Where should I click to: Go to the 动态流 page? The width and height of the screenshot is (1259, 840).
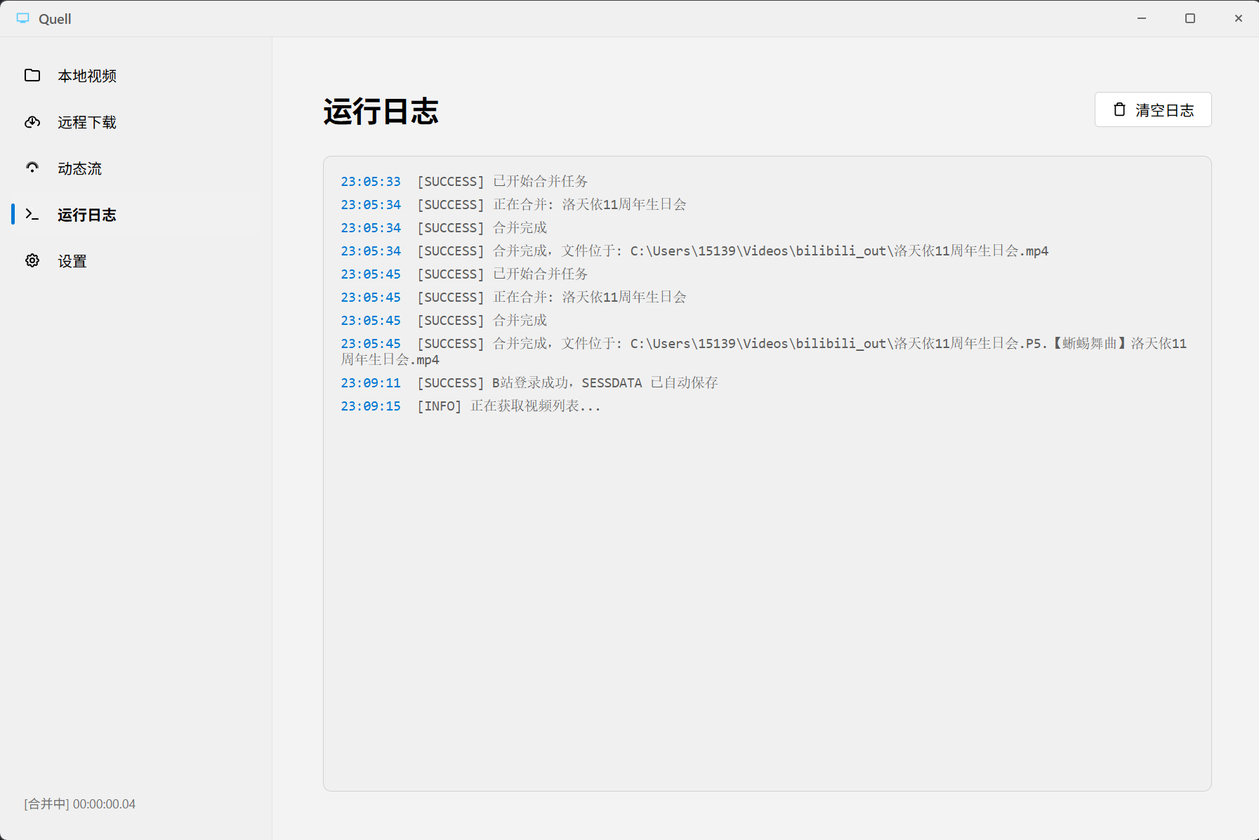tap(80, 168)
